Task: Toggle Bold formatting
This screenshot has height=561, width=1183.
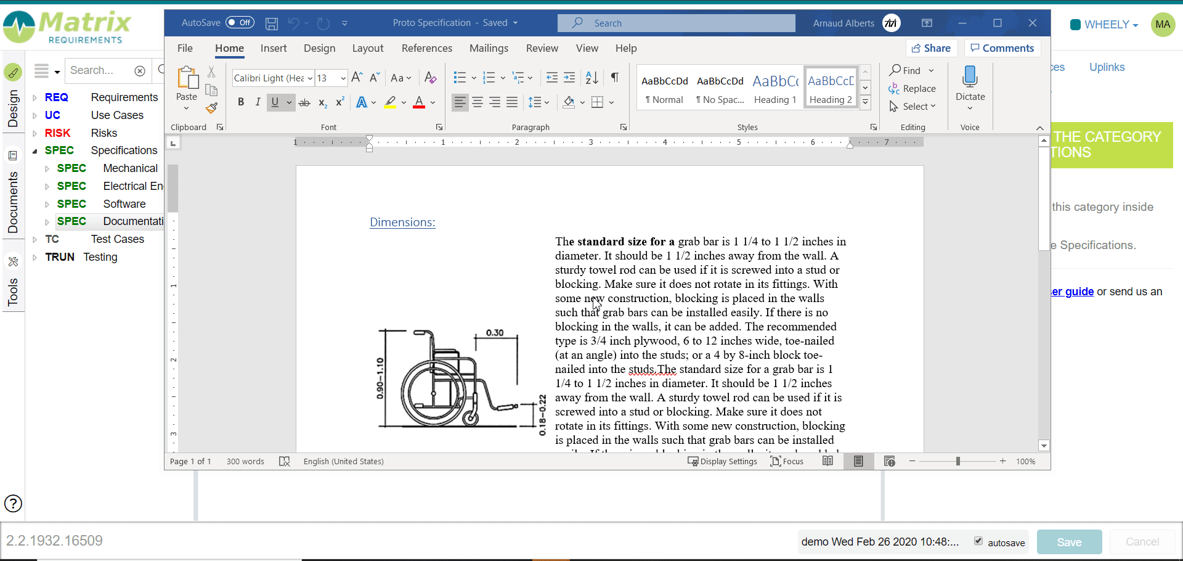Action: [241, 102]
